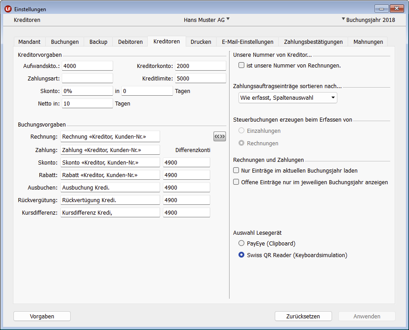Click into the Aufwandskto. field
Screen dimensions: 409x330
coord(87,66)
